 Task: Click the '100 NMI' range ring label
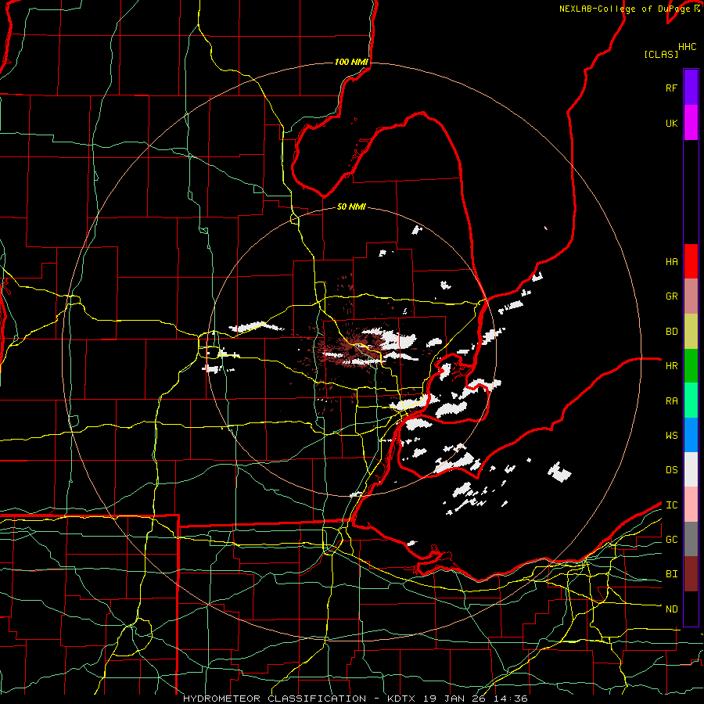point(351,62)
